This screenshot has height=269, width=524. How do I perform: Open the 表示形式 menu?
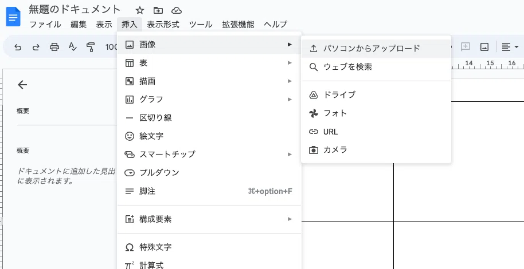163,25
